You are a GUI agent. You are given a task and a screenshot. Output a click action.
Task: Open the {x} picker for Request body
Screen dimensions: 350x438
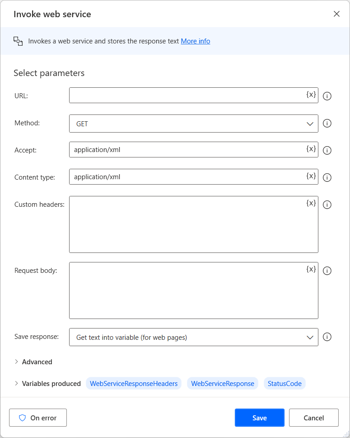[x=311, y=269]
